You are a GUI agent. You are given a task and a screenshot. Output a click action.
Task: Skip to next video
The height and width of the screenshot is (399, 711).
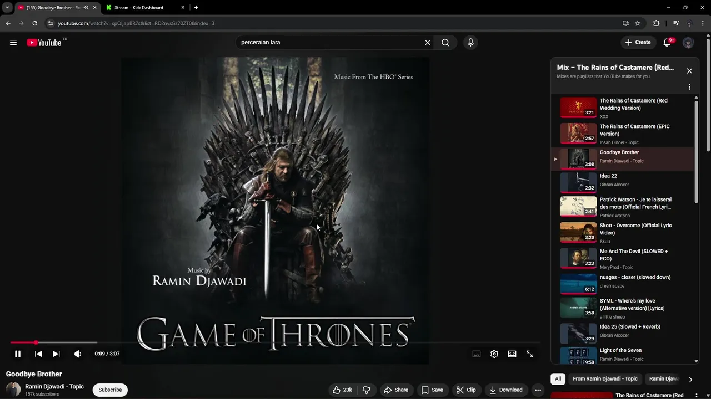coord(56,354)
